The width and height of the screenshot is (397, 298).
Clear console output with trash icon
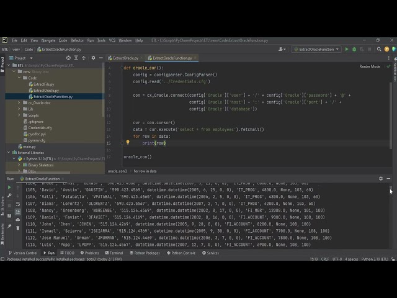click(x=18, y=228)
